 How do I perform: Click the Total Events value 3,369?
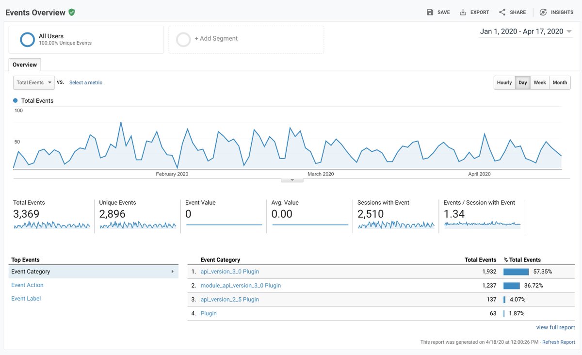coord(26,214)
